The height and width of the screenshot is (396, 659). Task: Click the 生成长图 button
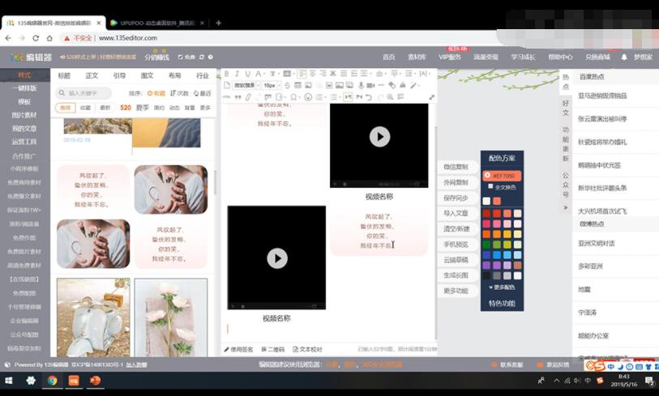pos(456,275)
